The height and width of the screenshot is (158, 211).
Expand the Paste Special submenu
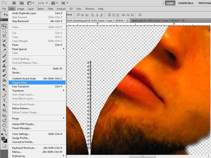coord(37,49)
